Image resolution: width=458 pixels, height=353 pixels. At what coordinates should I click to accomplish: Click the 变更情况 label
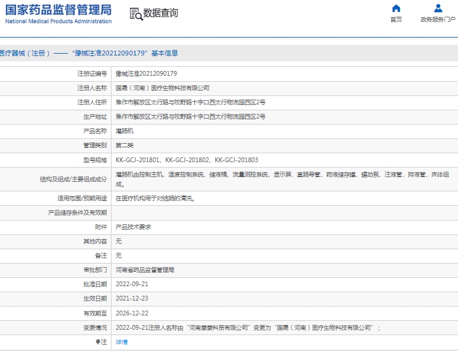[95, 327]
